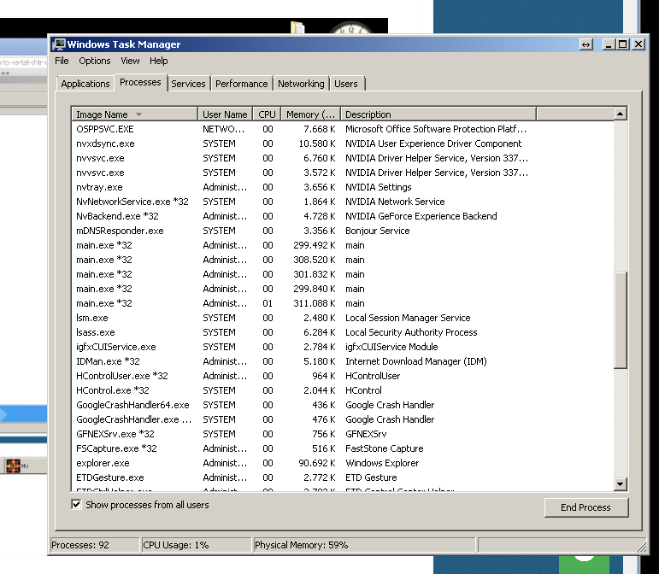Select the GFNEXSrv.exe *32 process
Viewport: 659px width, 574px height.
point(343,434)
